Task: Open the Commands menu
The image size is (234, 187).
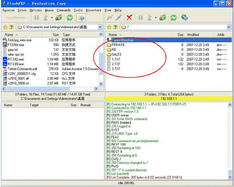Action: pos(63,10)
